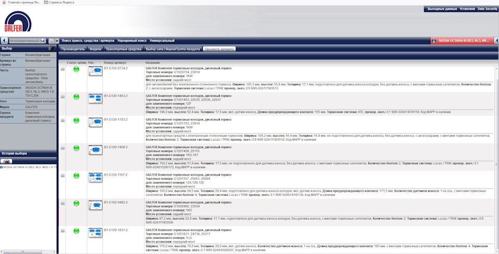The image size is (499, 254).
Task: Open brake pad thumbnail for B1.G102-0734.2
Action: (95, 71)
